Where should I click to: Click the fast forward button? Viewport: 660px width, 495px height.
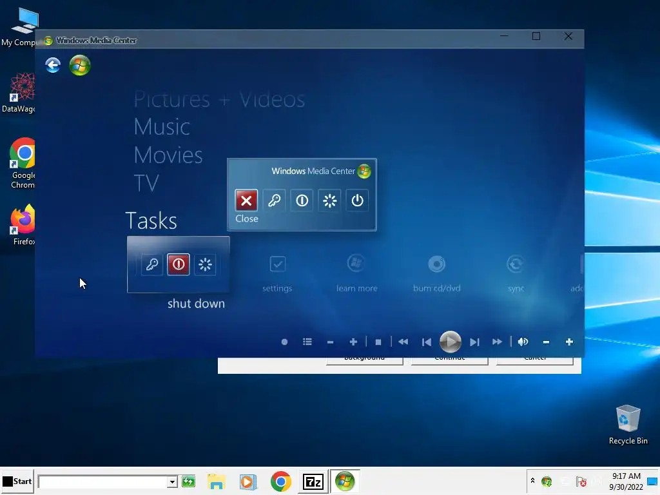pyautogui.click(x=497, y=342)
